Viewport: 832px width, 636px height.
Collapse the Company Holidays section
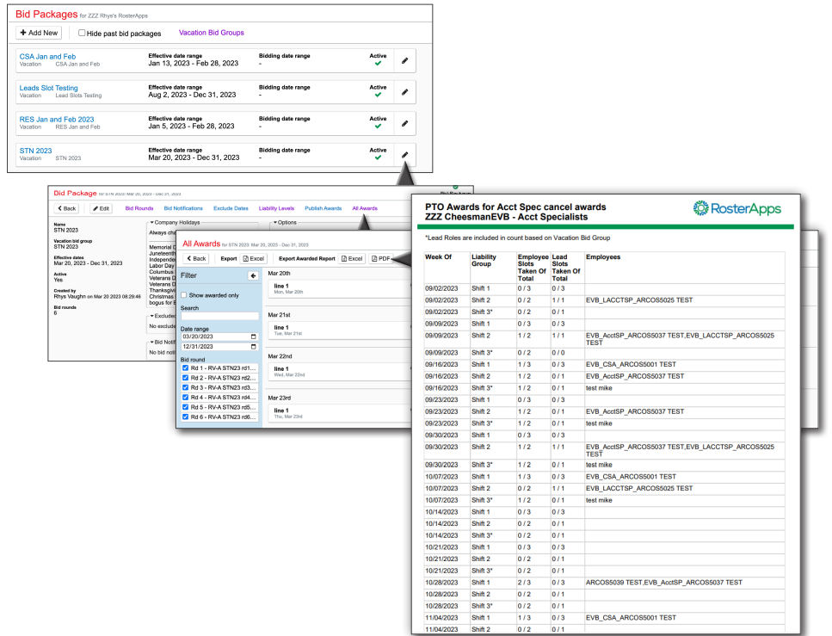click(151, 222)
